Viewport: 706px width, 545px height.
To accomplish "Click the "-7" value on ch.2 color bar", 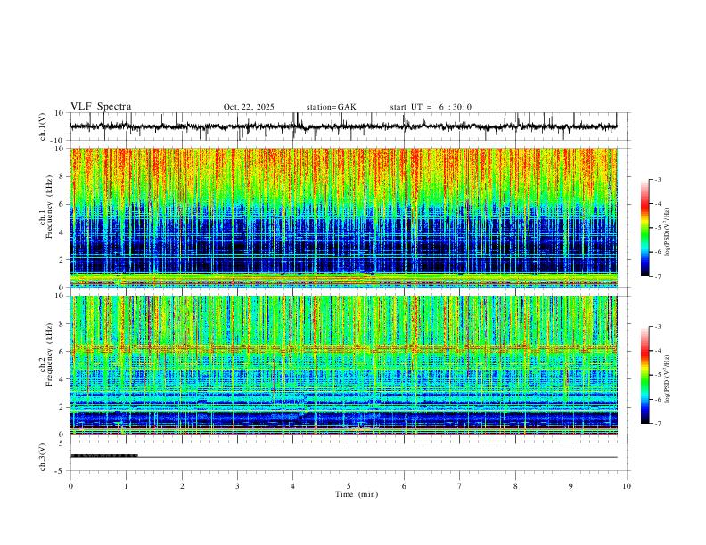I will click(657, 423).
